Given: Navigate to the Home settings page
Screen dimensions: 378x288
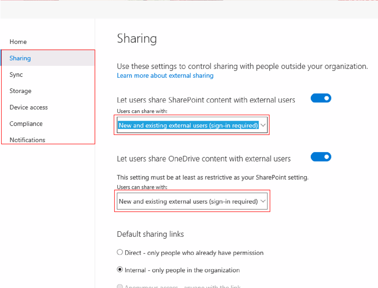Looking at the screenshot, I should click(x=18, y=42).
